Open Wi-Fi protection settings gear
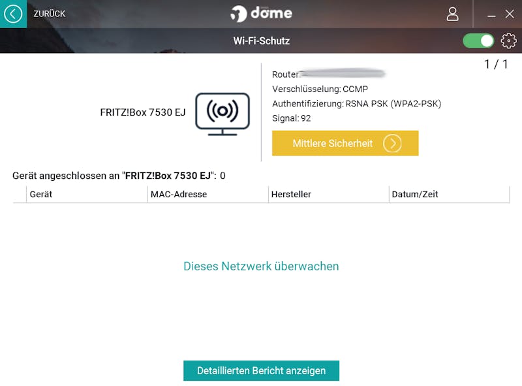 coord(509,40)
